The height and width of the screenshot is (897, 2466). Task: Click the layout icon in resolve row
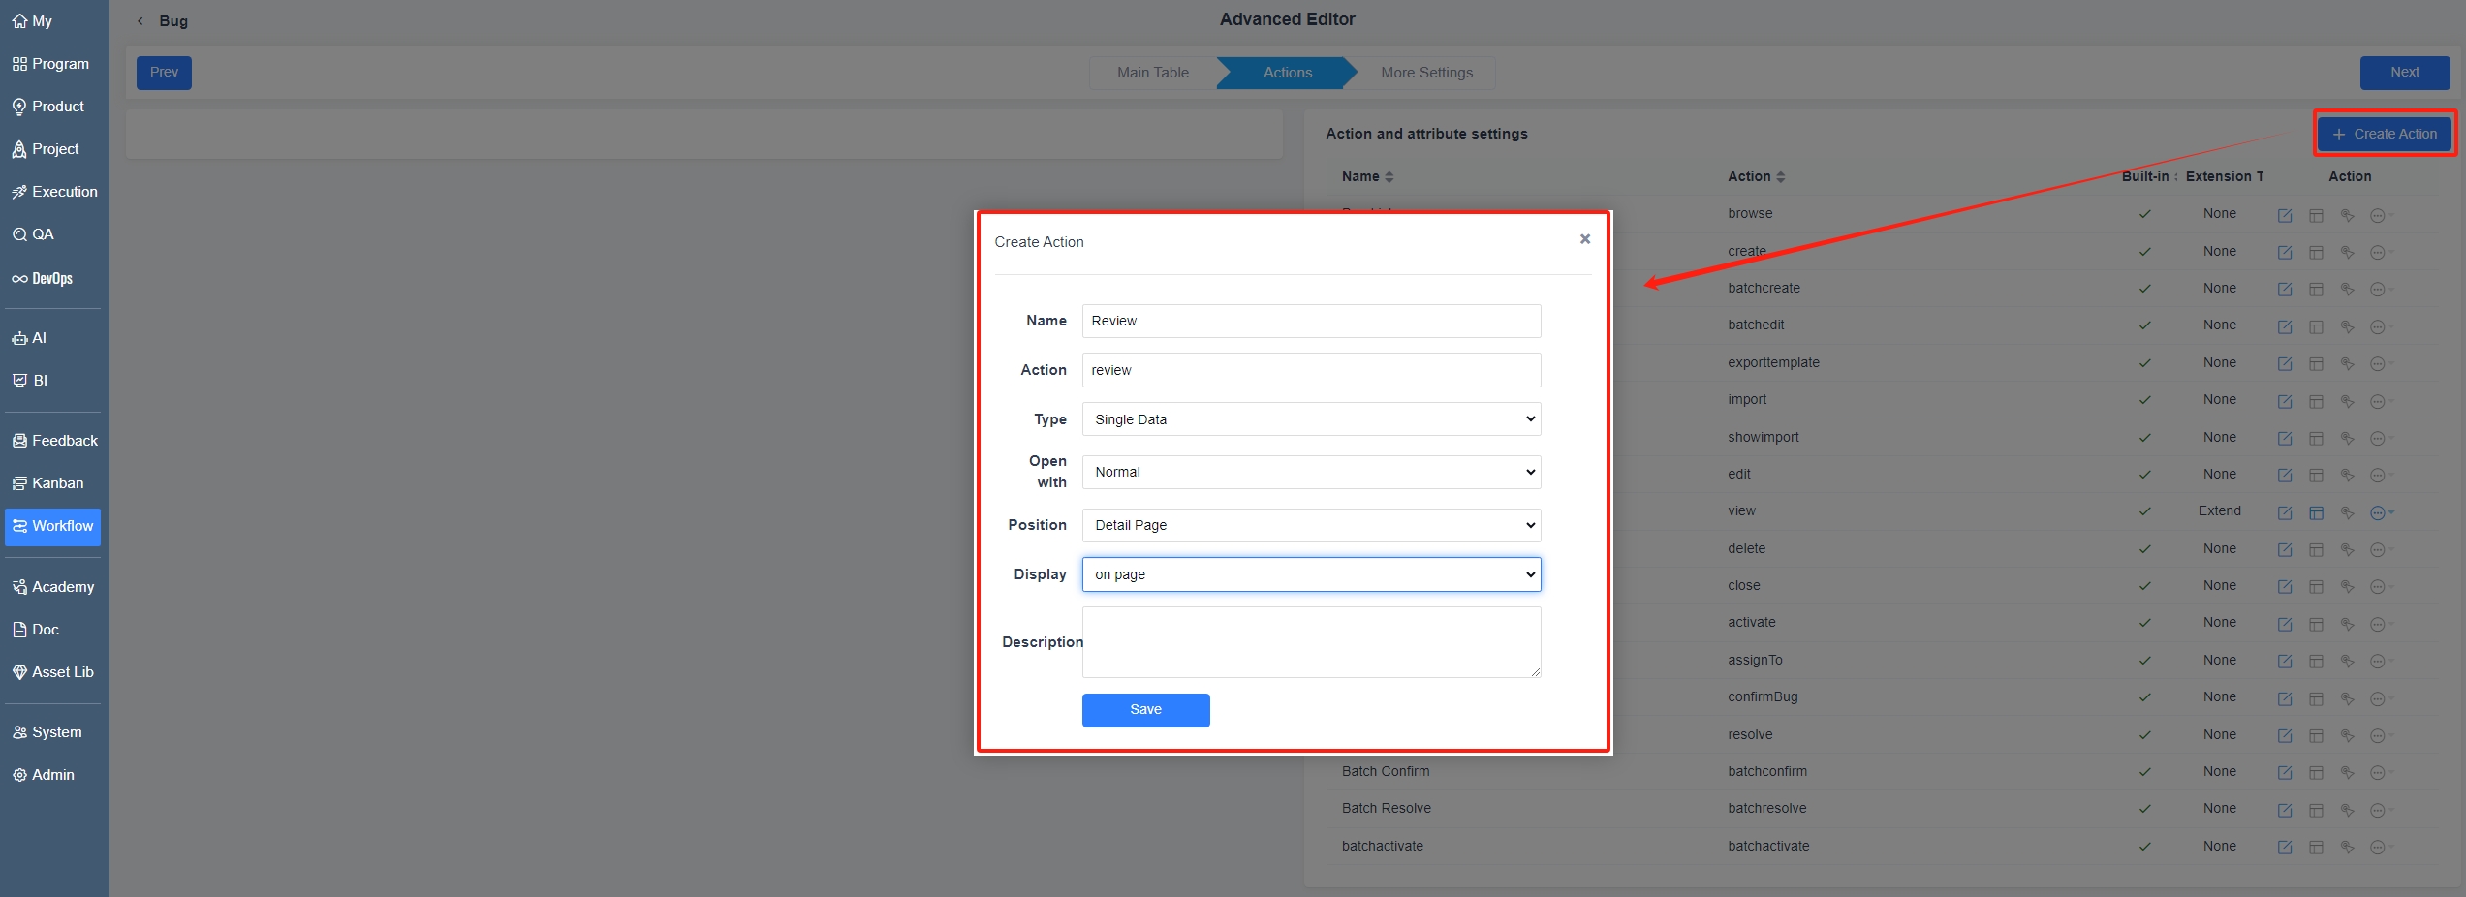(2316, 735)
